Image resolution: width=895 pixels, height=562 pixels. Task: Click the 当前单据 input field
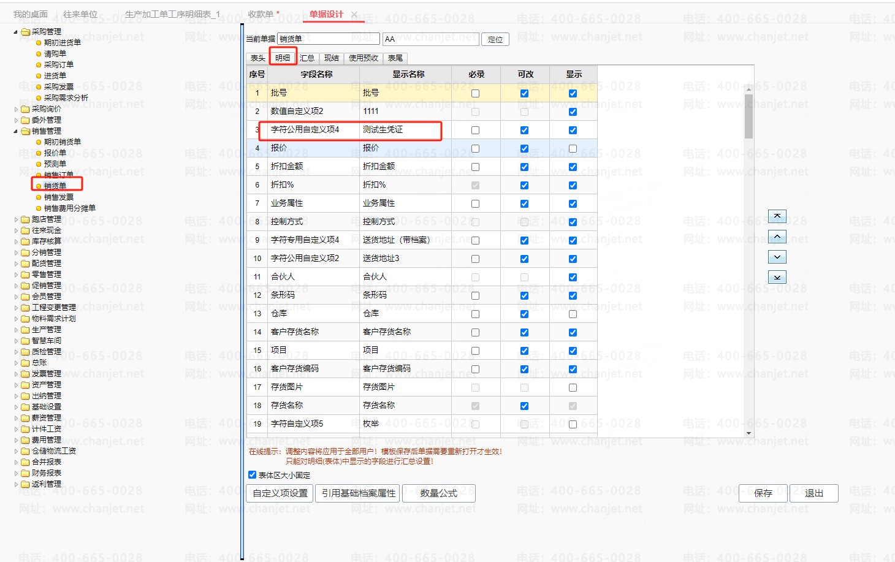pos(328,39)
